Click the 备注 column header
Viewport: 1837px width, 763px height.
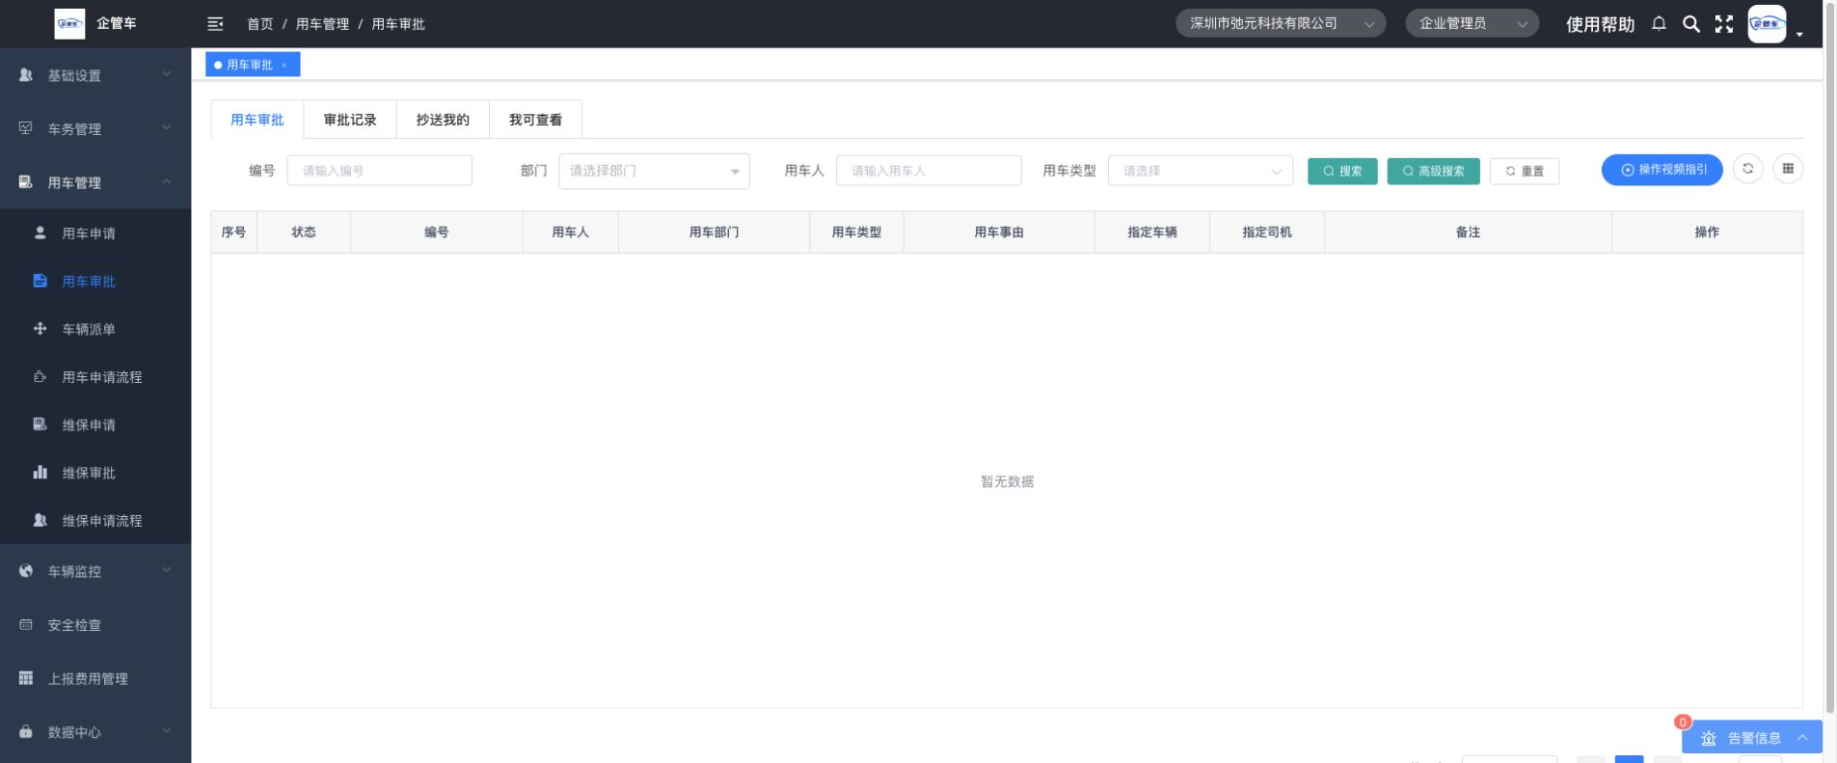pos(1468,232)
